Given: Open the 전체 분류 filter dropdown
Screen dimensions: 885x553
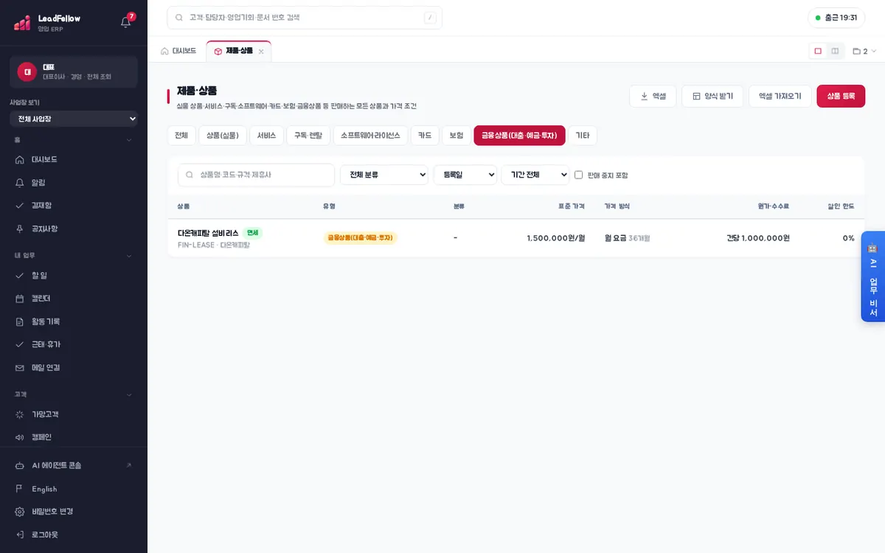Looking at the screenshot, I should pyautogui.click(x=384, y=175).
